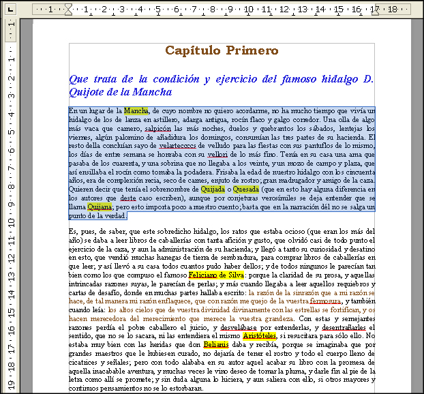Click the word "Frisaba" in the selected paragraph

[227, 172]
